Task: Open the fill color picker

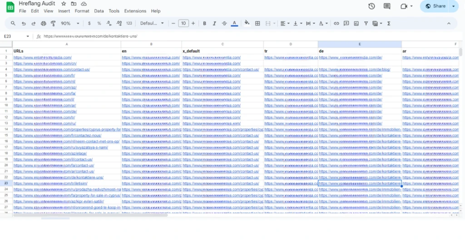Action: 247,23
